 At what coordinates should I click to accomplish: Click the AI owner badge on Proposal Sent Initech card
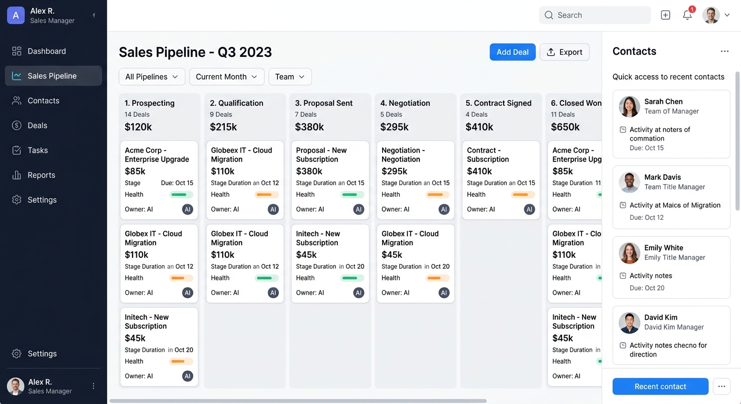click(x=359, y=293)
